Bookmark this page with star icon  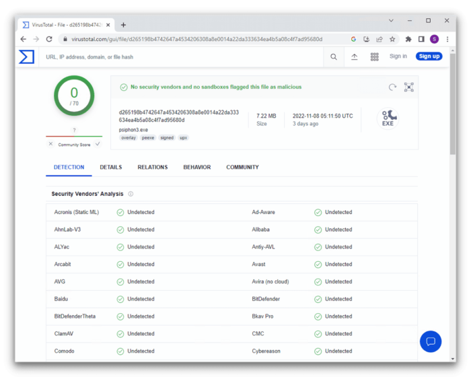click(392, 39)
